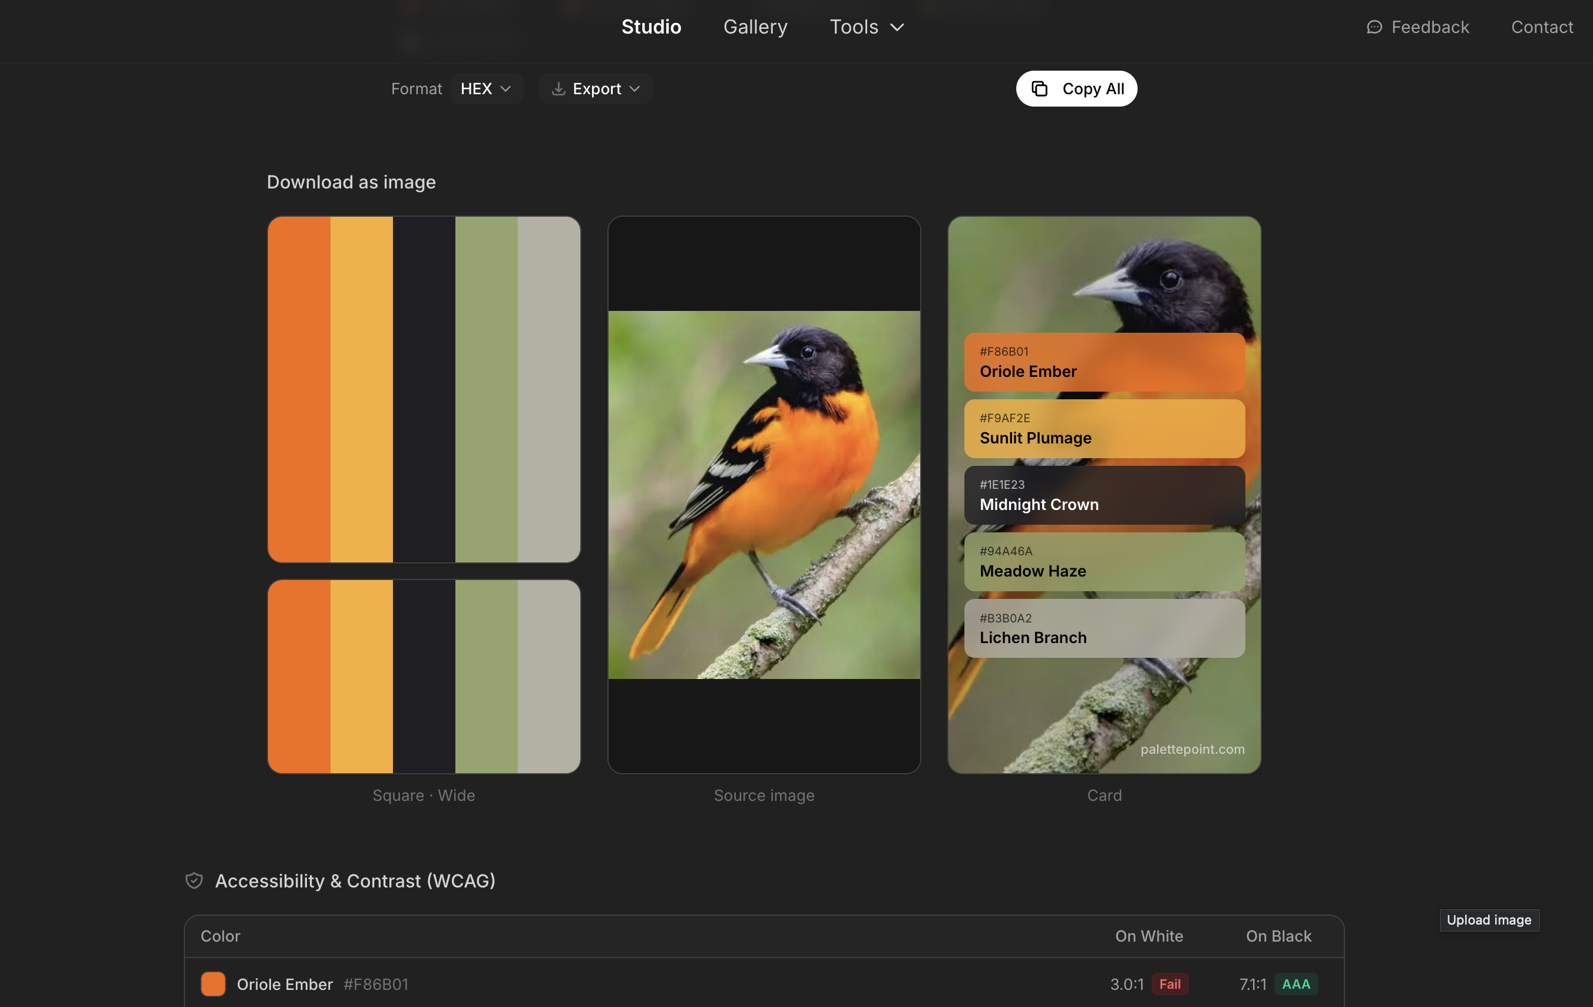1593x1007 pixels.
Task: Click the Feedback chat bubble icon
Action: 1376,26
